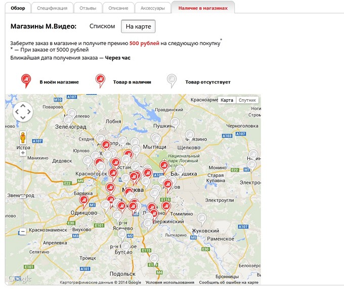Click the Краснознаменск map label
The width and height of the screenshot is (344, 289).
pos(48,230)
